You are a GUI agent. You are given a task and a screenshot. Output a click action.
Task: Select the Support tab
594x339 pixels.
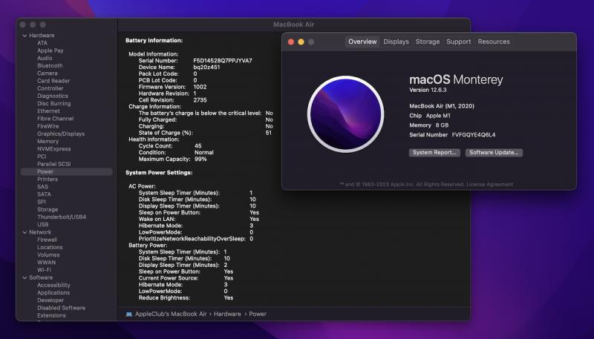458,42
